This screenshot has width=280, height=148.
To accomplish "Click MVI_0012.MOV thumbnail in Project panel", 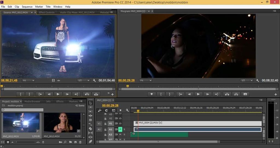I will [x=21, y=123].
